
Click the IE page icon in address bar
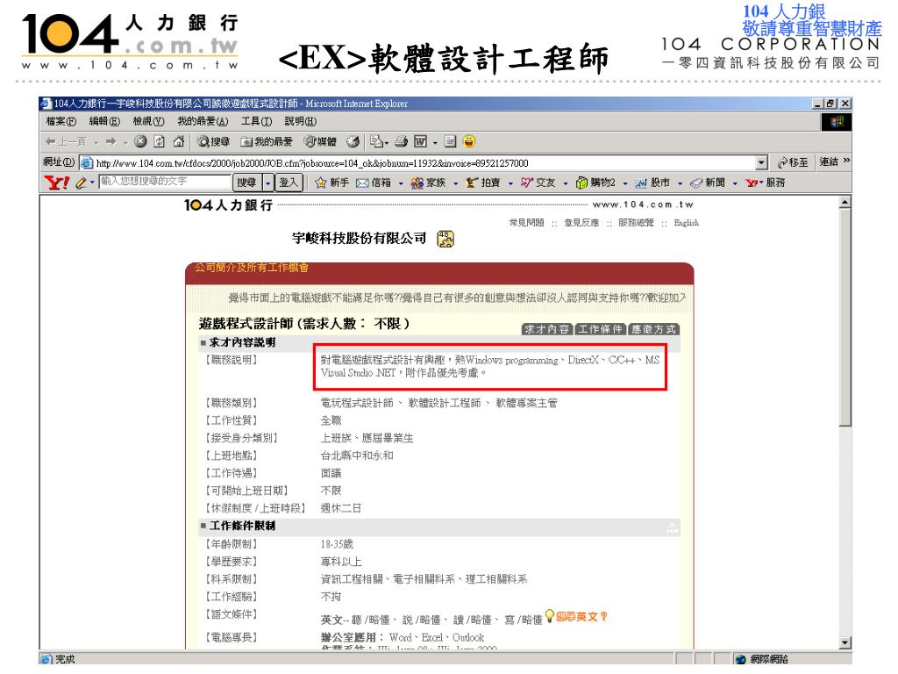pos(87,162)
